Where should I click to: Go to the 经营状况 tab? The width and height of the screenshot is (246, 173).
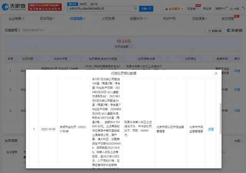coord(139,18)
